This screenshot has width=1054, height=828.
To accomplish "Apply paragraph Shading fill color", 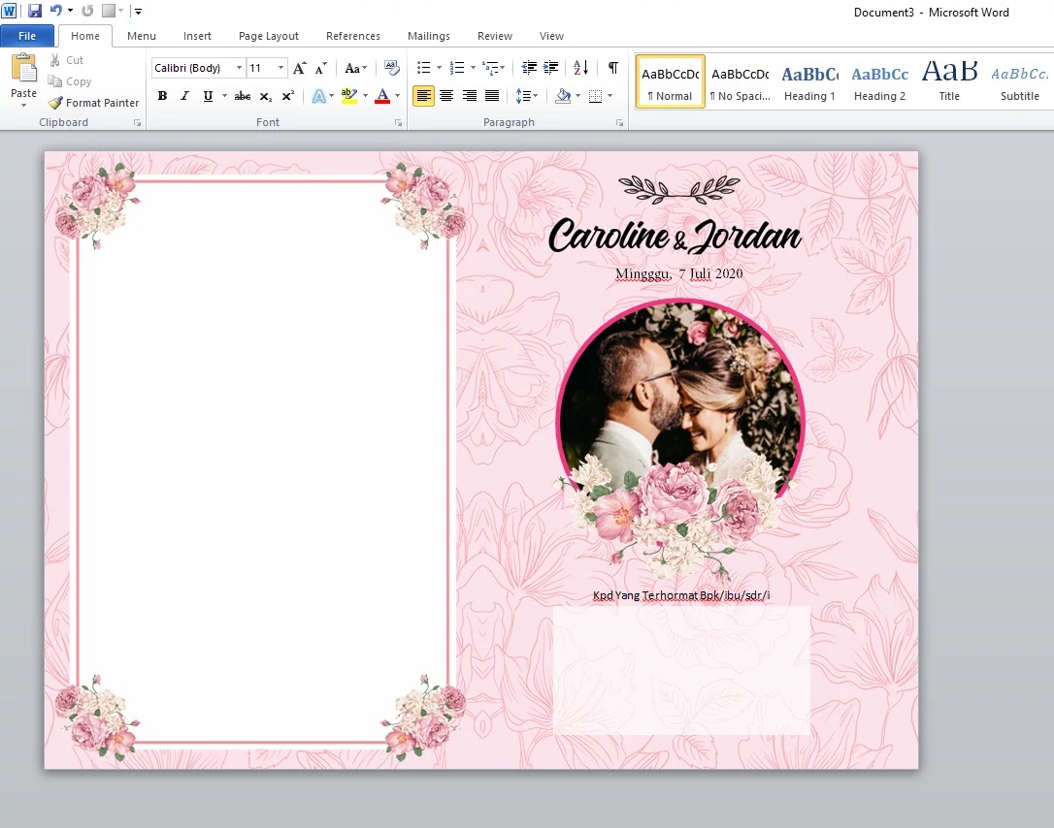I will [563, 96].
